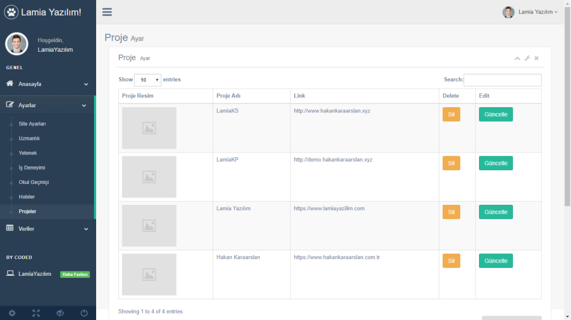Open the demo.hakankaraarslan.xyz link
Screen dimensions: 571x320
(333, 159)
